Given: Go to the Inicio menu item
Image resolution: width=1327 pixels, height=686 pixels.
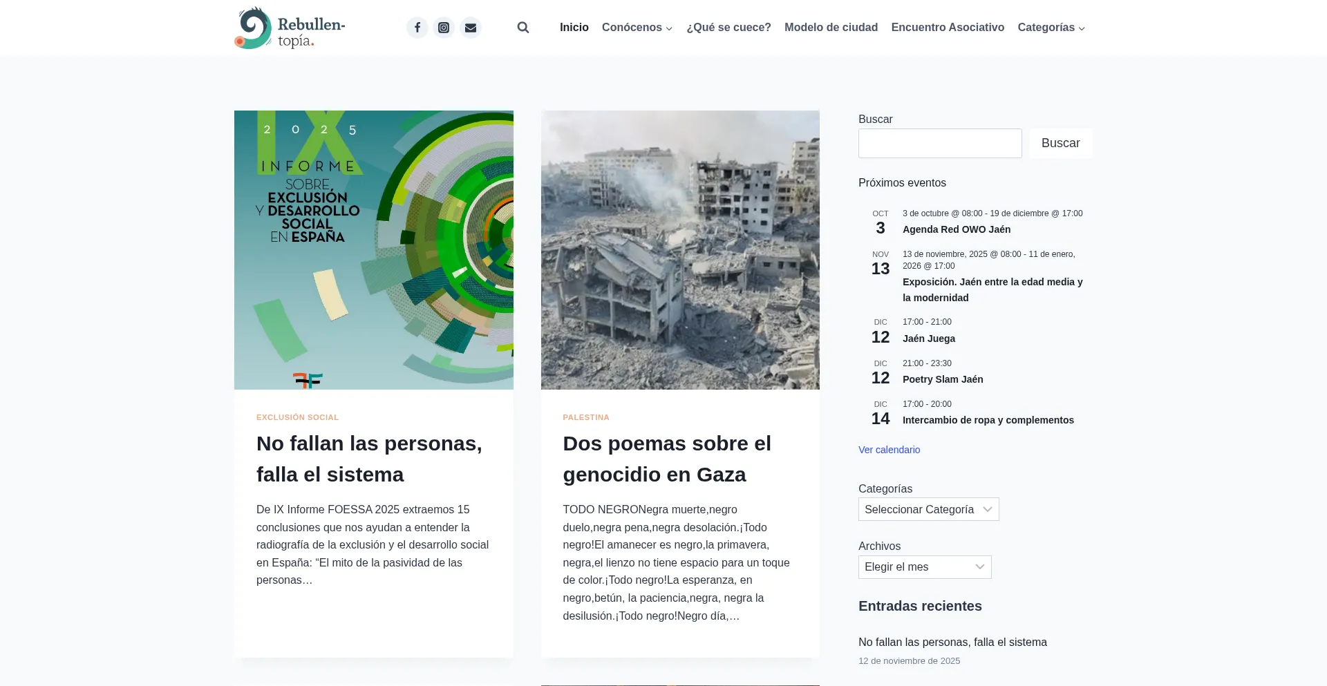Looking at the screenshot, I should pyautogui.click(x=574, y=28).
